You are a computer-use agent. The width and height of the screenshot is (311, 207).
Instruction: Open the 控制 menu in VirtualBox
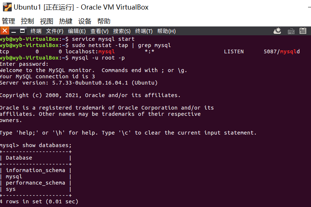tap(28, 21)
